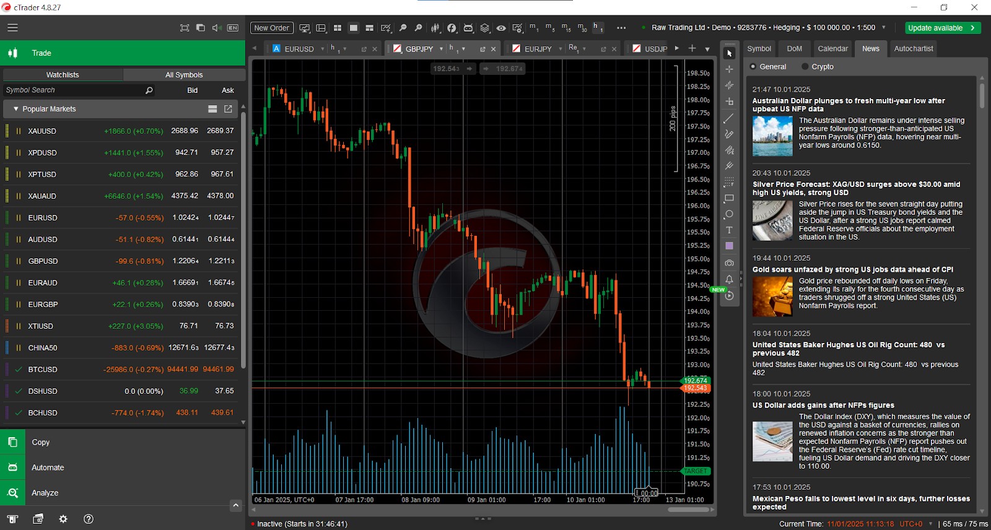Detach the Popular Markets watchlist window
The height and width of the screenshot is (530, 991).
pyautogui.click(x=228, y=109)
